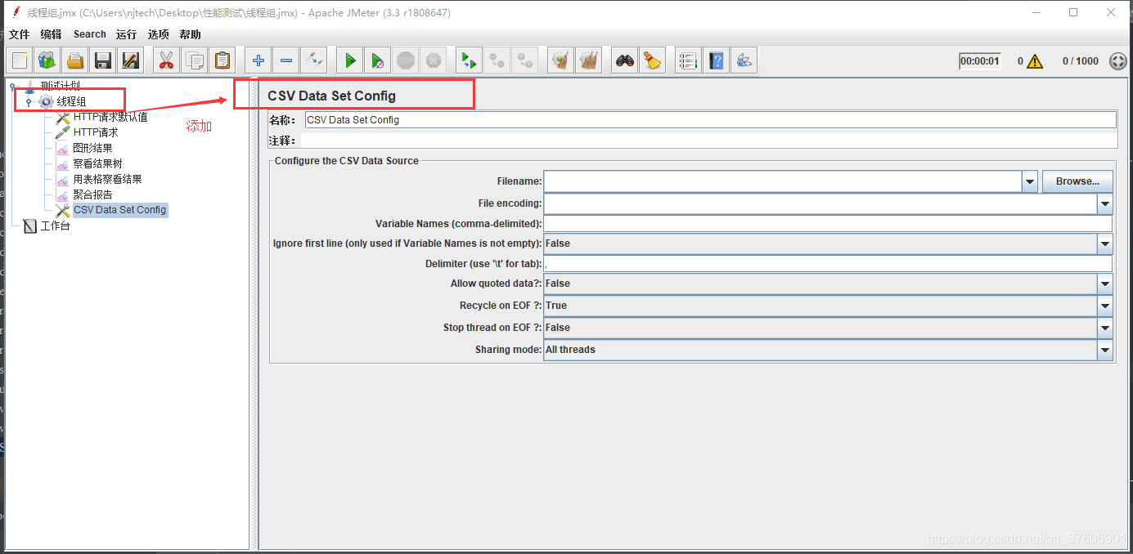This screenshot has height=554, width=1133.
Task: Click the Open file folder icon
Action: (75, 60)
